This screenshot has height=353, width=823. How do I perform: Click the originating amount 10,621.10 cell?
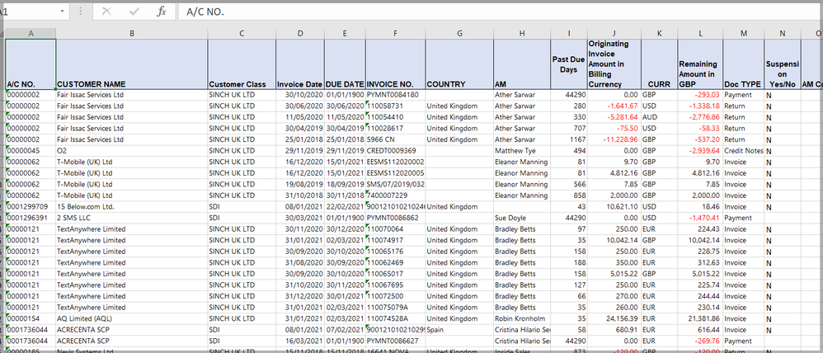point(614,206)
